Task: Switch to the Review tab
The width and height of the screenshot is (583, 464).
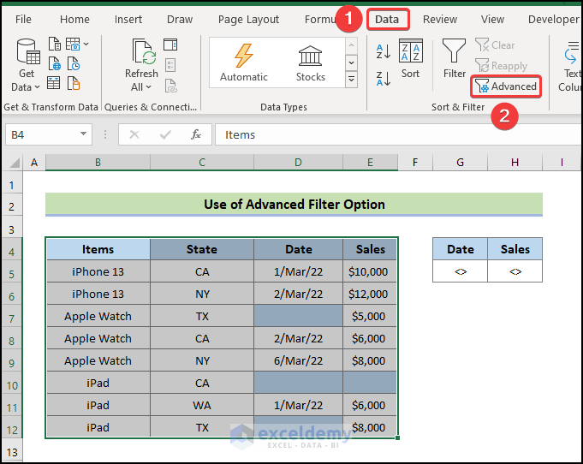Action: [440, 20]
